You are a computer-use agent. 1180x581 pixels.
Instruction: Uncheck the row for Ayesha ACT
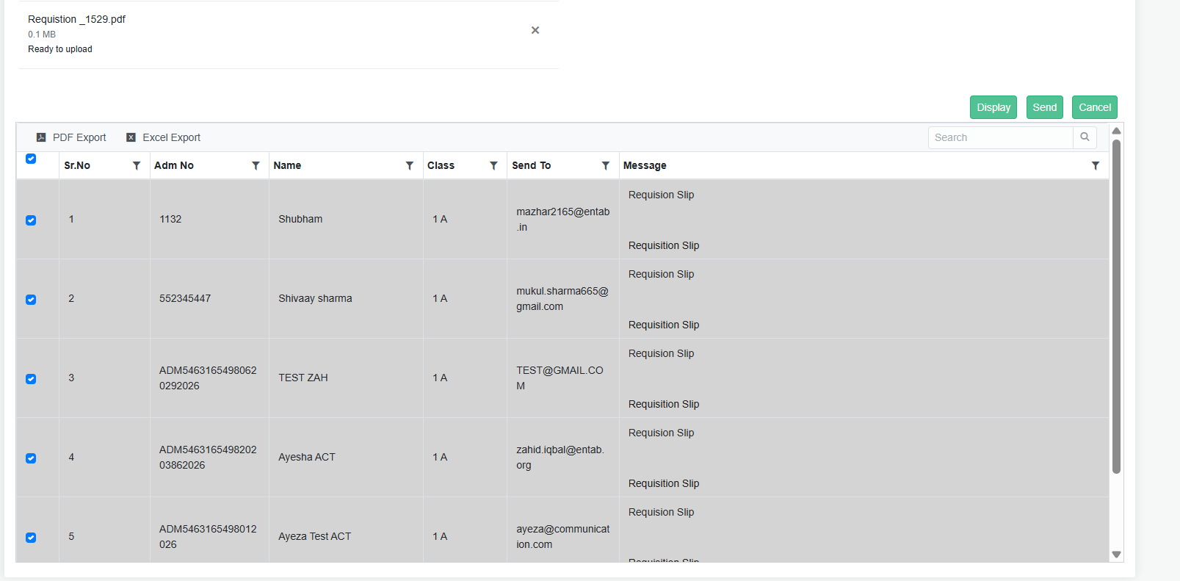31,458
